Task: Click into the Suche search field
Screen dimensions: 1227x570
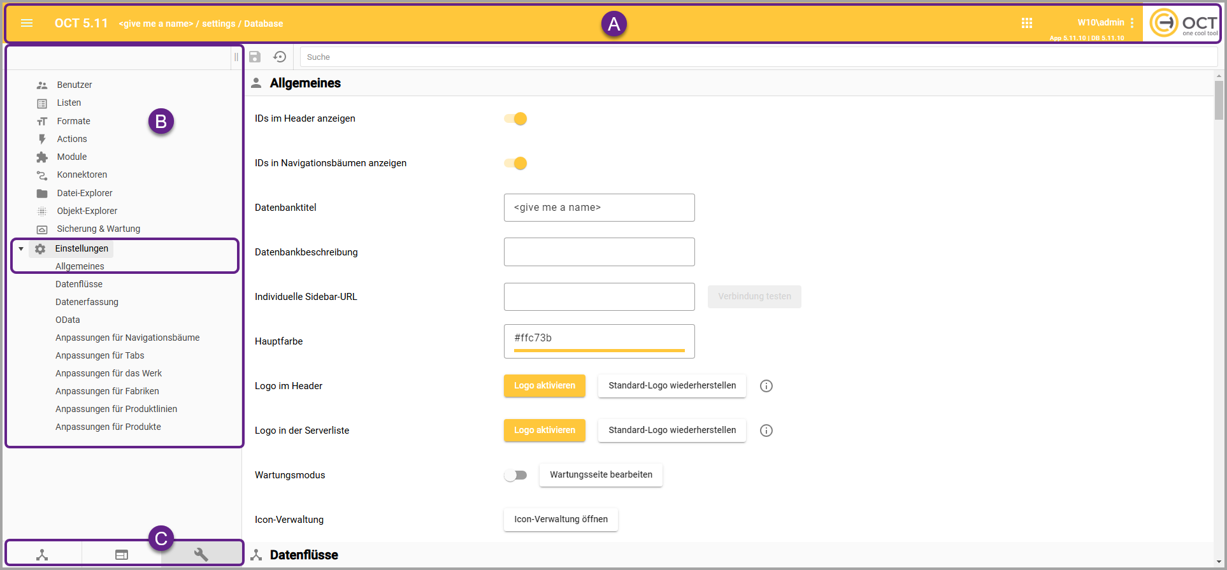Action: 758,57
